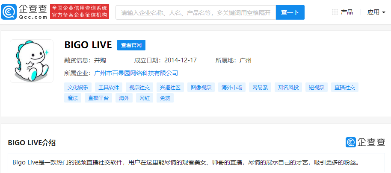Click the BIGO LIVE dinosaur logo thumbnail
The width and height of the screenshot is (391, 173).
click(x=32, y=61)
